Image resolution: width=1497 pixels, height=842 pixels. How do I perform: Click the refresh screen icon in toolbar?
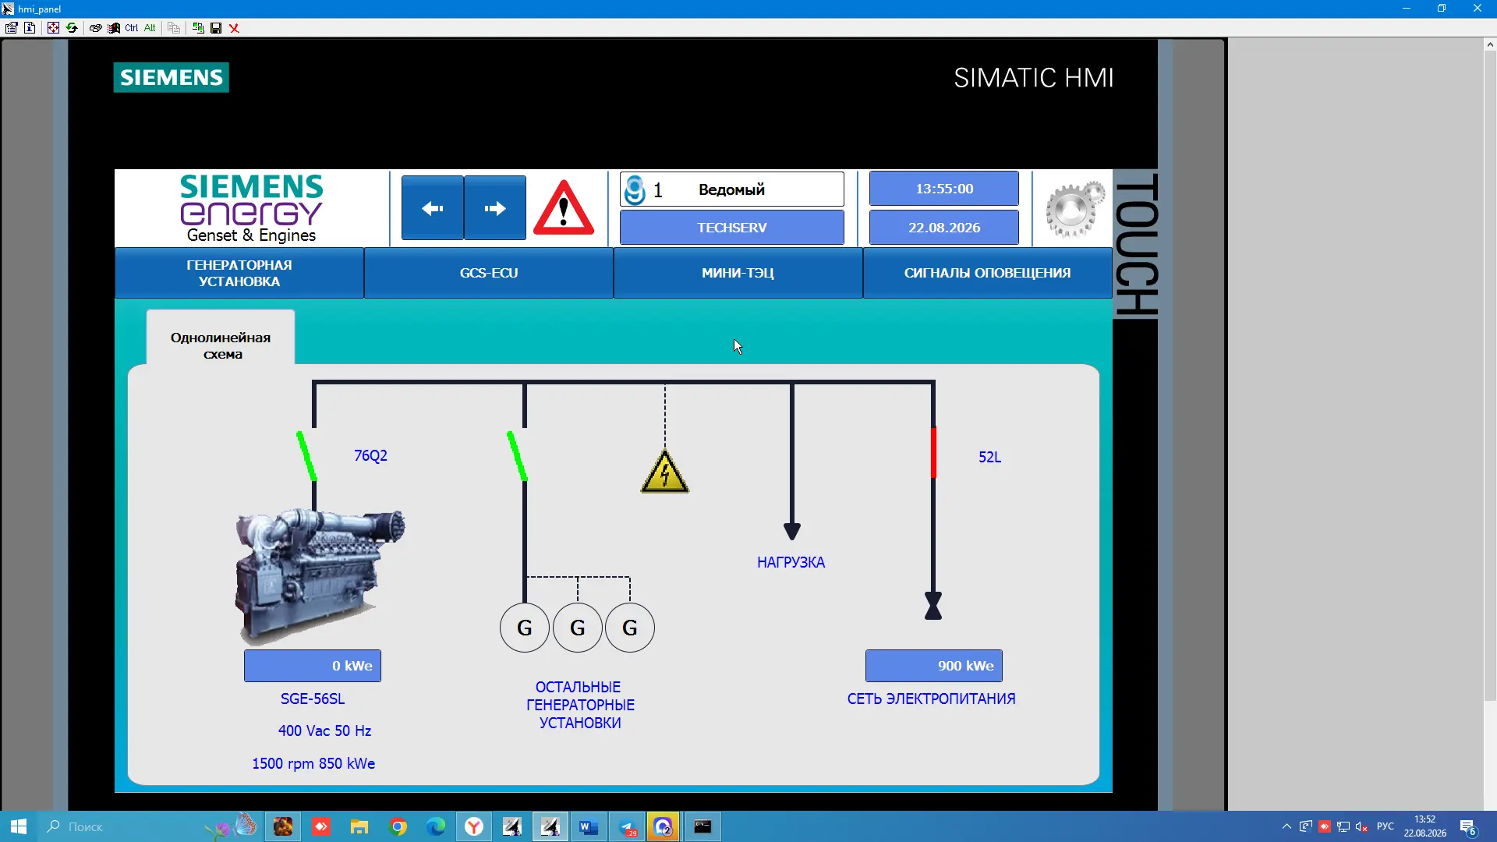(72, 28)
